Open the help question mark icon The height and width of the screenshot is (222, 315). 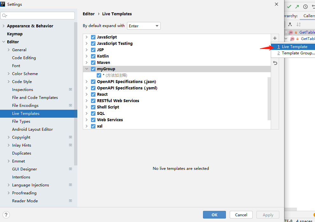click(6, 215)
